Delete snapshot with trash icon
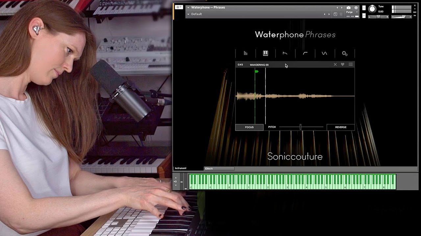The width and height of the screenshot is (421, 236). coord(341,14)
